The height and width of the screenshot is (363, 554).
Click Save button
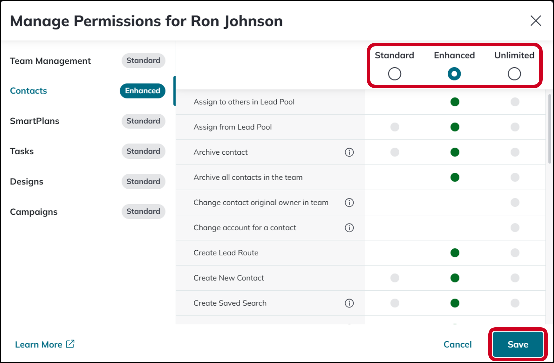point(518,344)
